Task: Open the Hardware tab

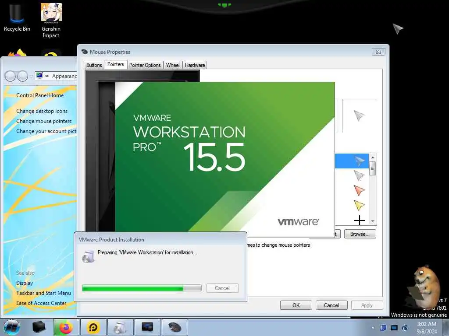Action: [x=195, y=65]
